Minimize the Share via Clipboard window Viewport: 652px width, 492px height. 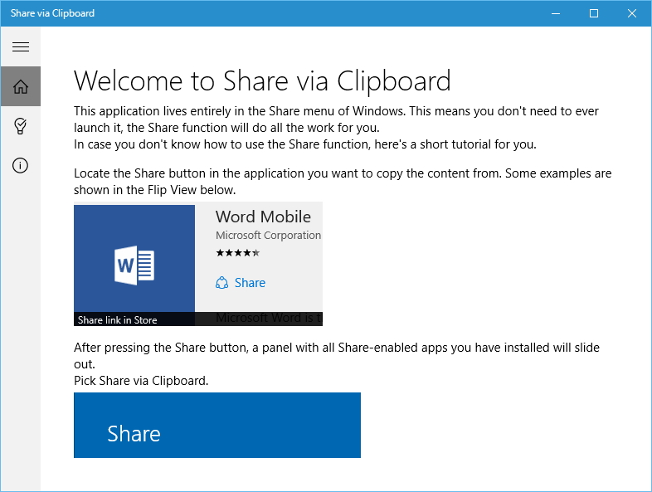(556, 13)
